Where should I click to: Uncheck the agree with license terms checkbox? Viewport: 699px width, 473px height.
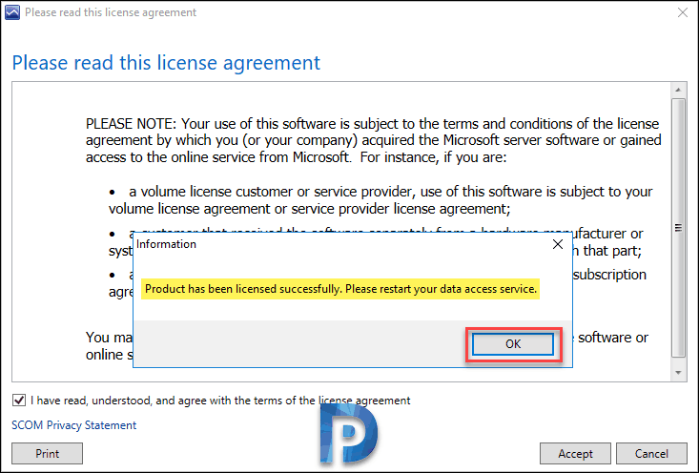19,401
